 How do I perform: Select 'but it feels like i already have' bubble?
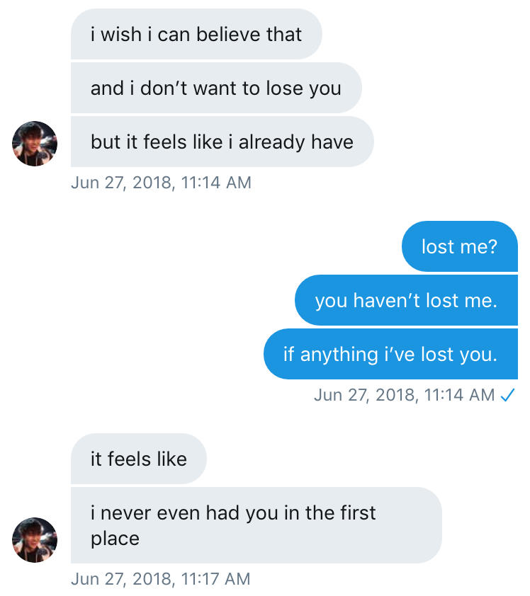(x=221, y=142)
